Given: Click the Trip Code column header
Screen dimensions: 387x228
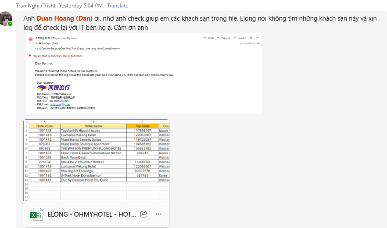Looking at the screenshot, I should pos(143,126).
